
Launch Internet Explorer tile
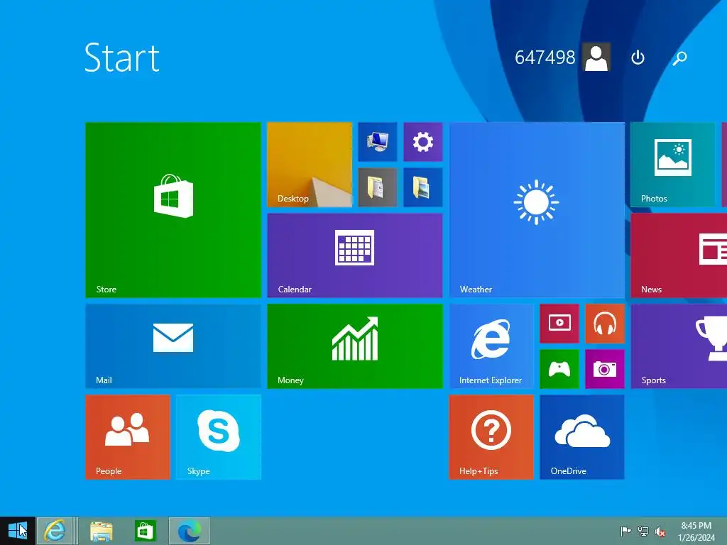click(x=491, y=346)
